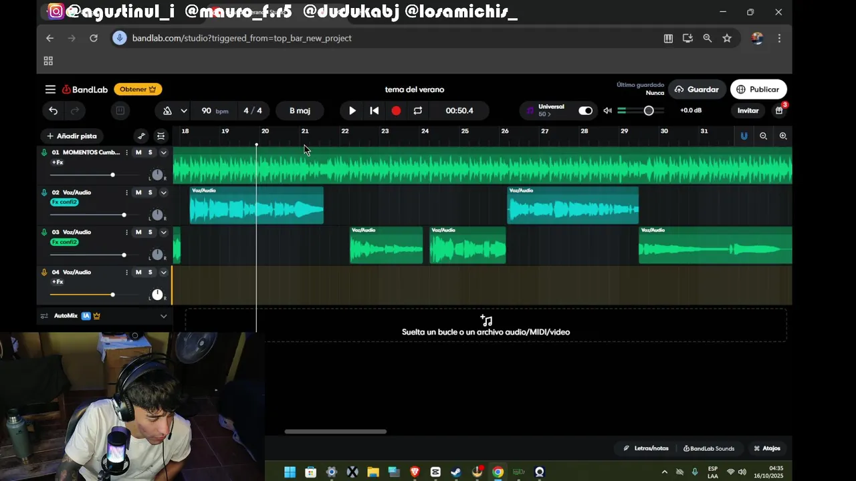The width and height of the screenshot is (856, 481).
Task: Expand track 01 MOMENTOS chevron
Action: coord(163,152)
